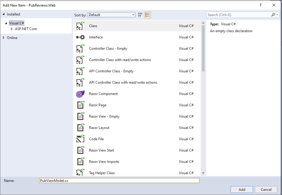Switch templates to medium icons view

click(x=140, y=15)
